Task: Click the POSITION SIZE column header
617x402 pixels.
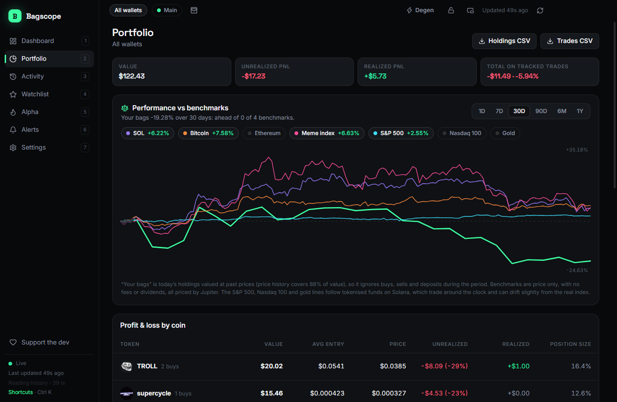Action: point(570,344)
